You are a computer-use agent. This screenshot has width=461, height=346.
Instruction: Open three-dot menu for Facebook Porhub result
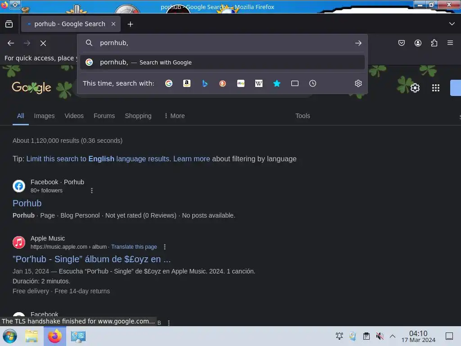pos(92,191)
